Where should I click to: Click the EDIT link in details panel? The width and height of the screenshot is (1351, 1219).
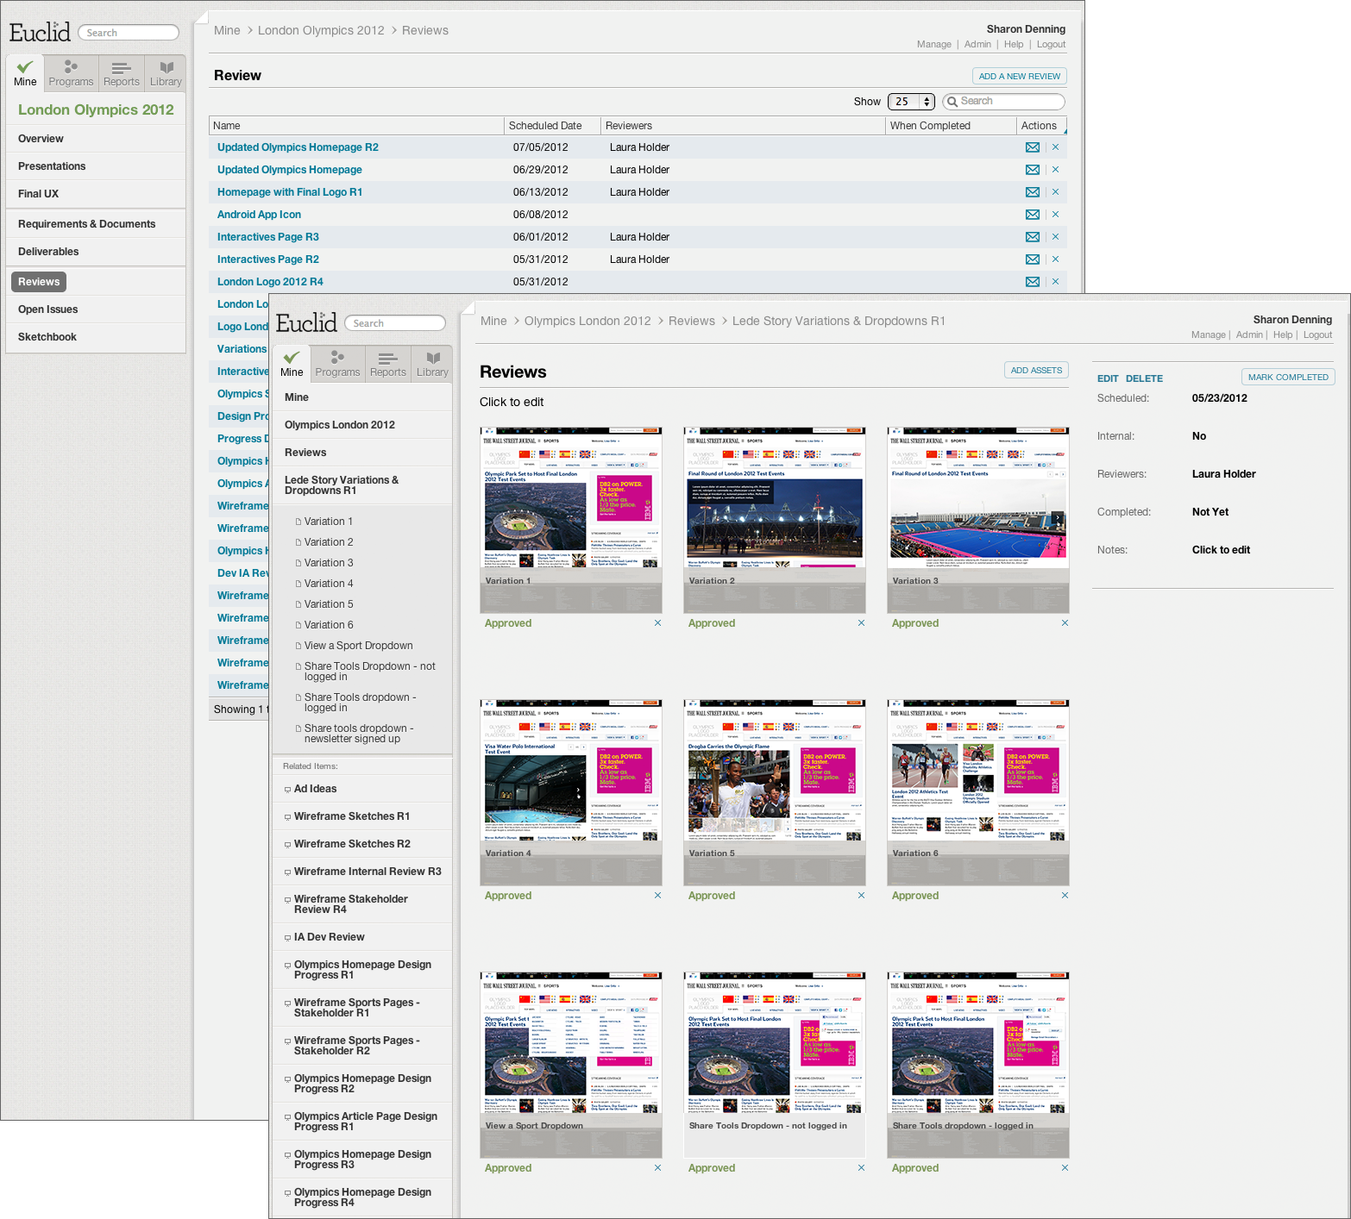[x=1108, y=378]
